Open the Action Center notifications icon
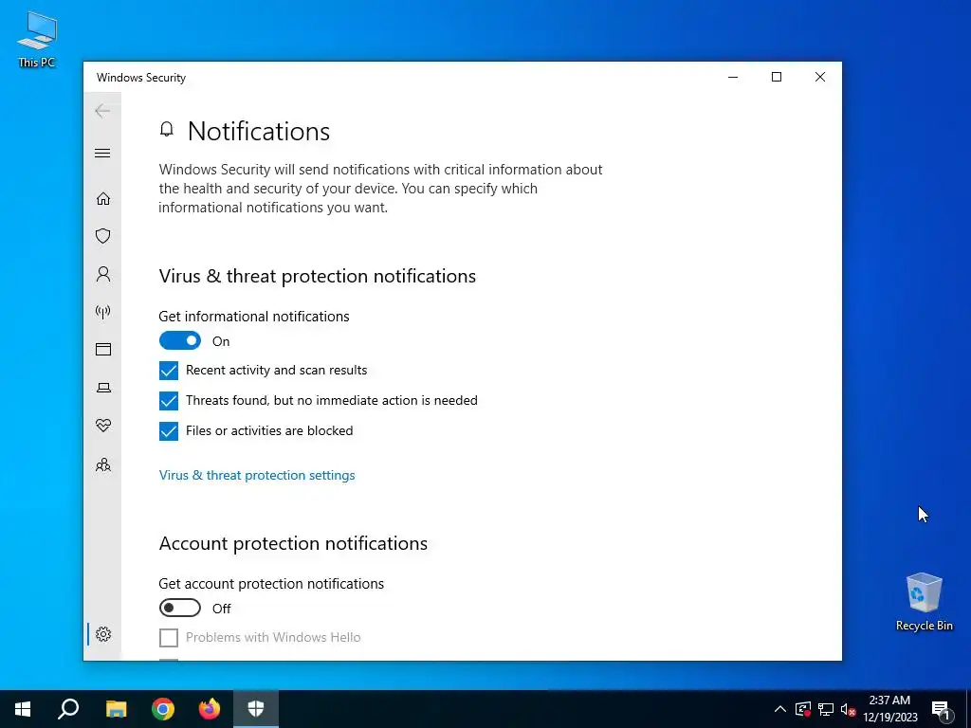 [x=942, y=709]
